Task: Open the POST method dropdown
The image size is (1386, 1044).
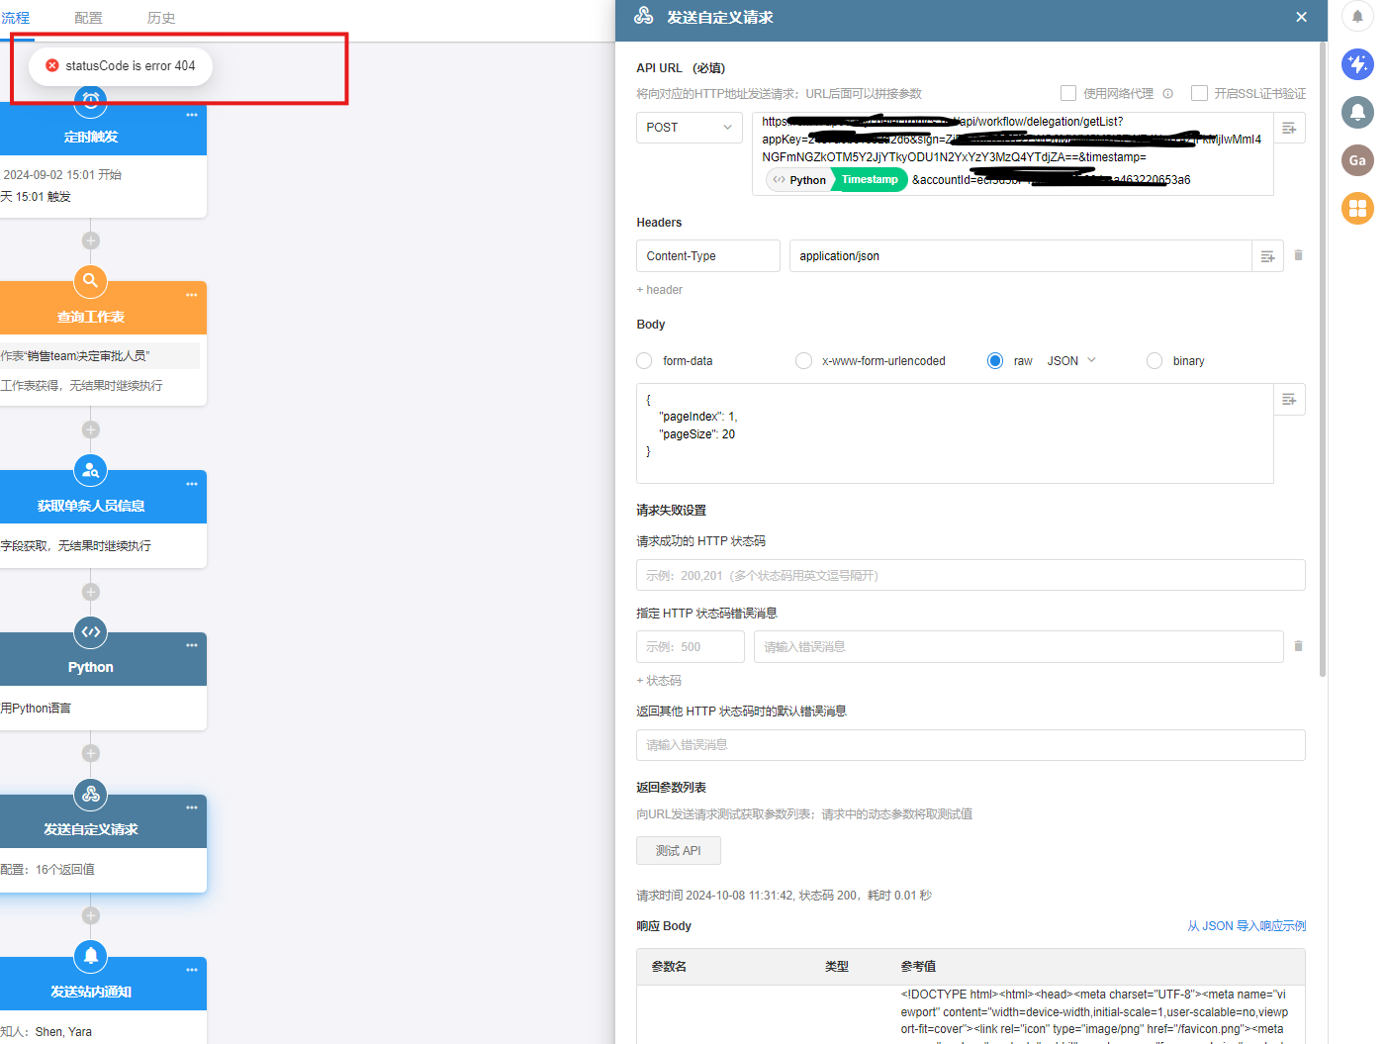Action: click(690, 128)
